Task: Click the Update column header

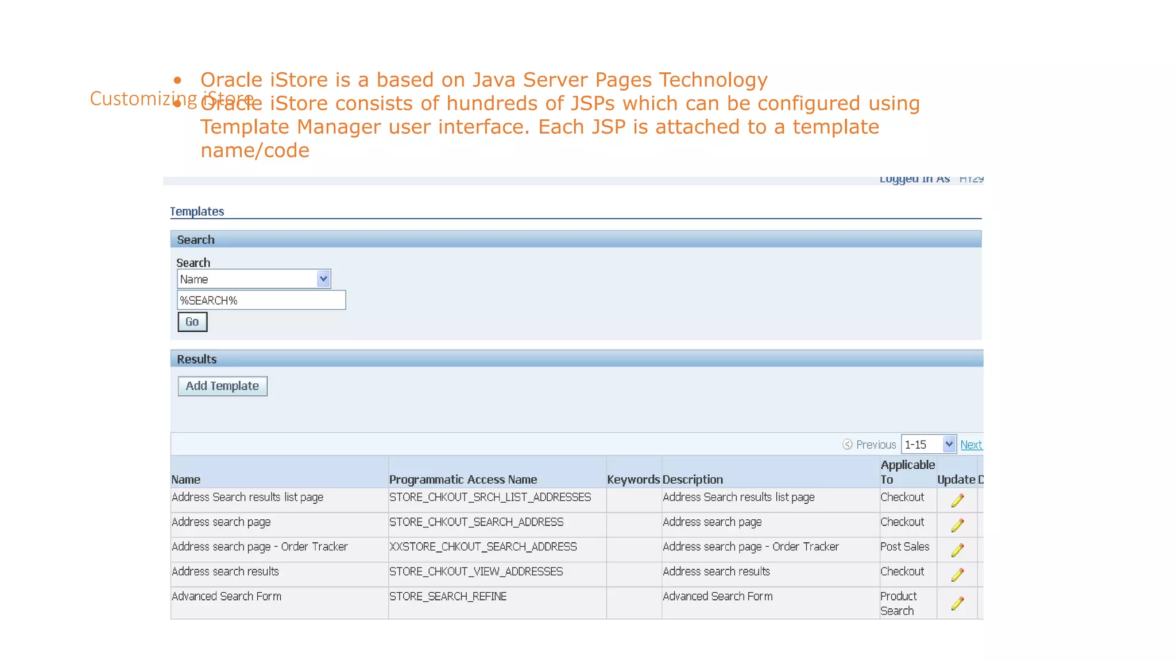Action: 956,480
